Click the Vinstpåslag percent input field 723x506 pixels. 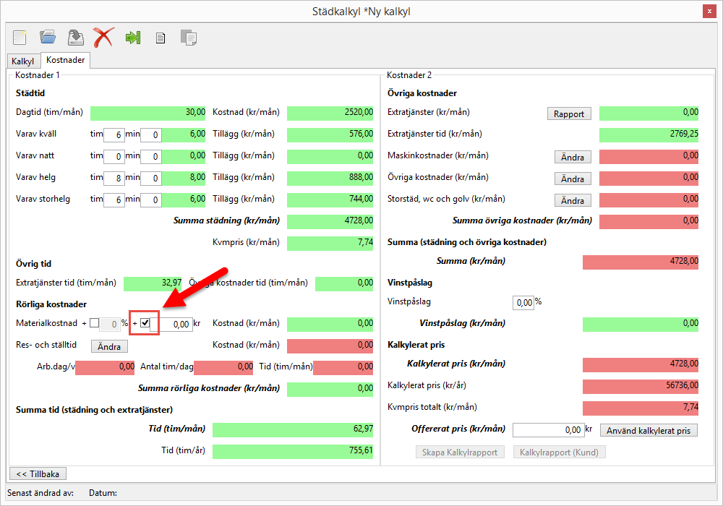[x=523, y=302]
